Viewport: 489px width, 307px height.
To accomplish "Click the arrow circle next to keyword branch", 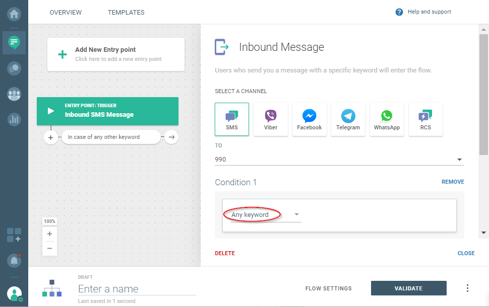I will [171, 137].
